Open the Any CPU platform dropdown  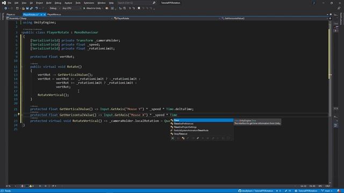click(x=71, y=9)
